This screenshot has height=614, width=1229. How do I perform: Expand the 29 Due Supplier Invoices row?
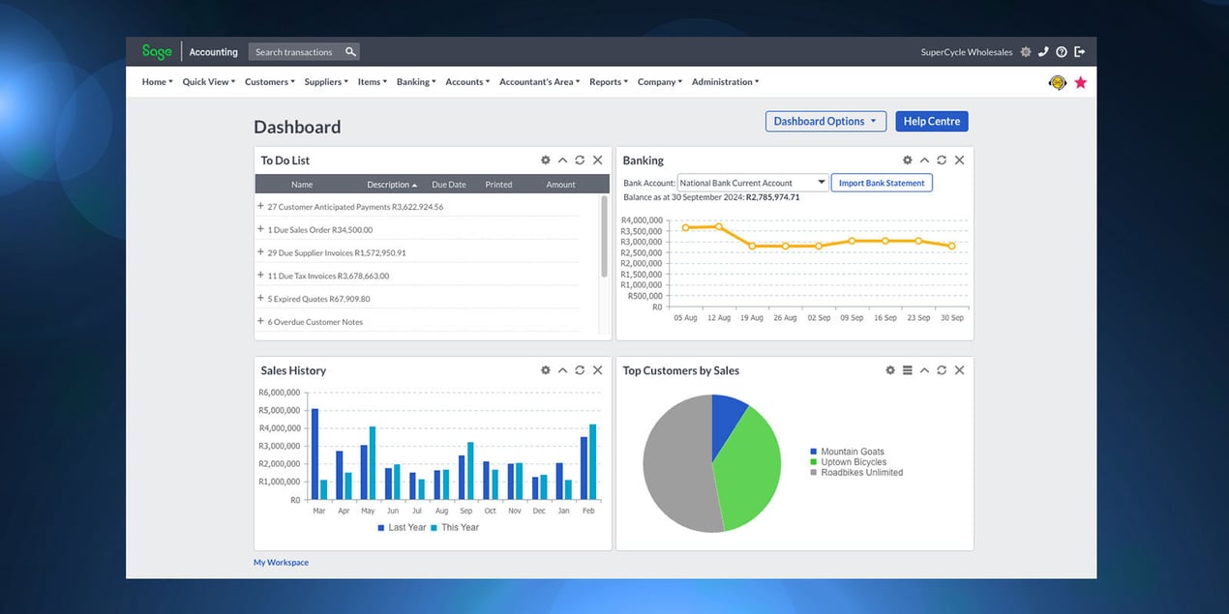coord(260,252)
